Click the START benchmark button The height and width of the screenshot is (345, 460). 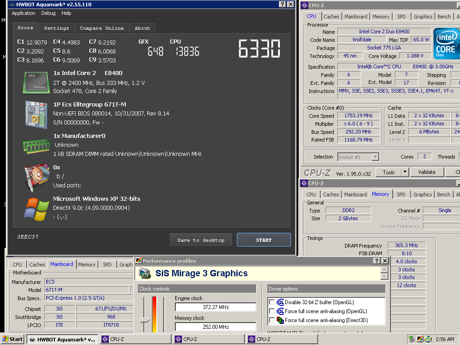[264, 240]
